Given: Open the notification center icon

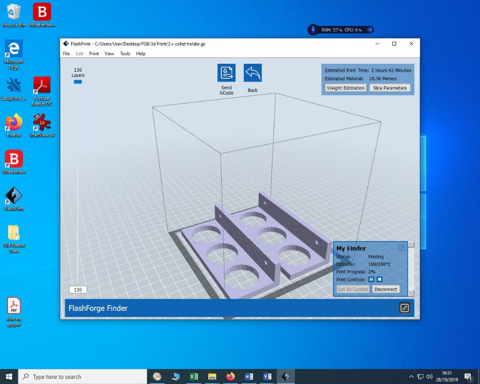Looking at the screenshot, I should click(x=468, y=376).
